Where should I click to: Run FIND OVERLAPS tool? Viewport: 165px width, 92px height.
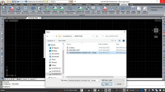click(145, 10)
